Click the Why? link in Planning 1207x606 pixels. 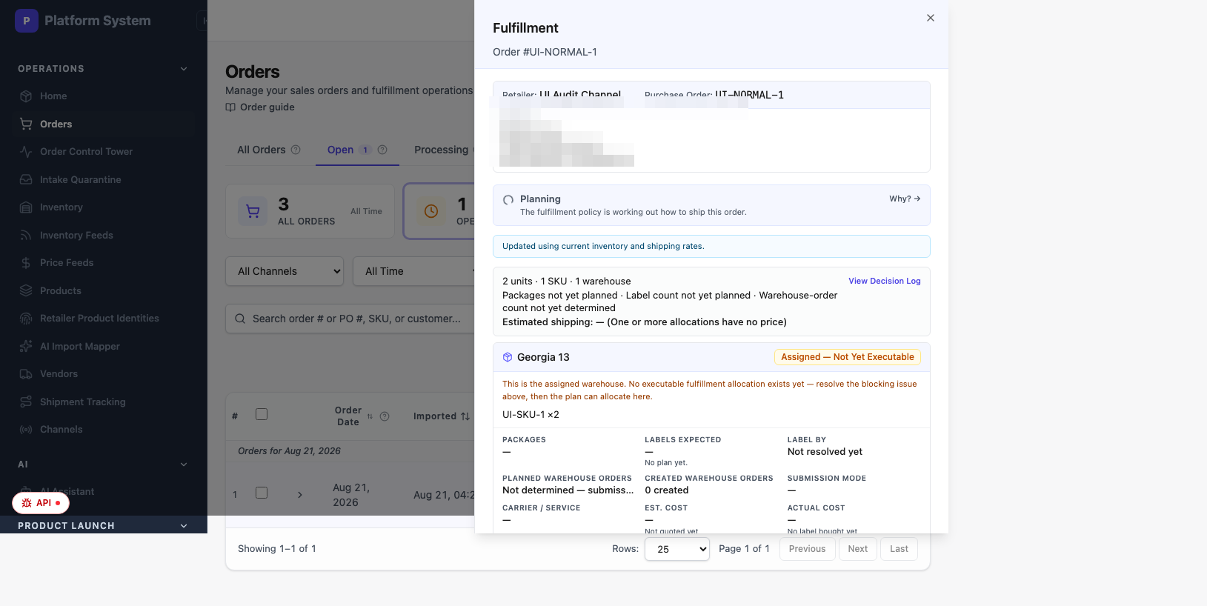(905, 199)
